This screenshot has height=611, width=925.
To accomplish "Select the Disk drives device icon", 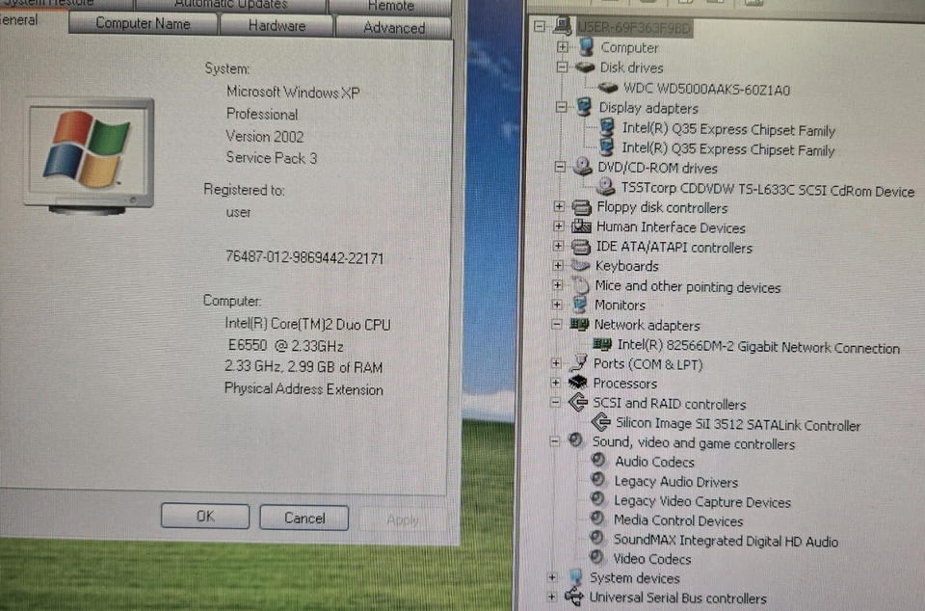I will (586, 67).
